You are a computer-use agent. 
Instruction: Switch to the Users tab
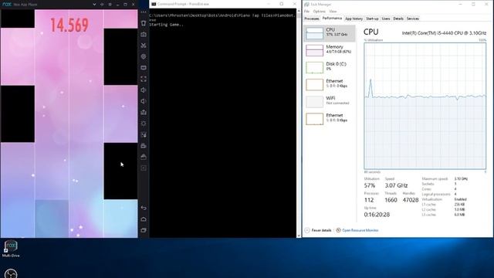(386, 19)
